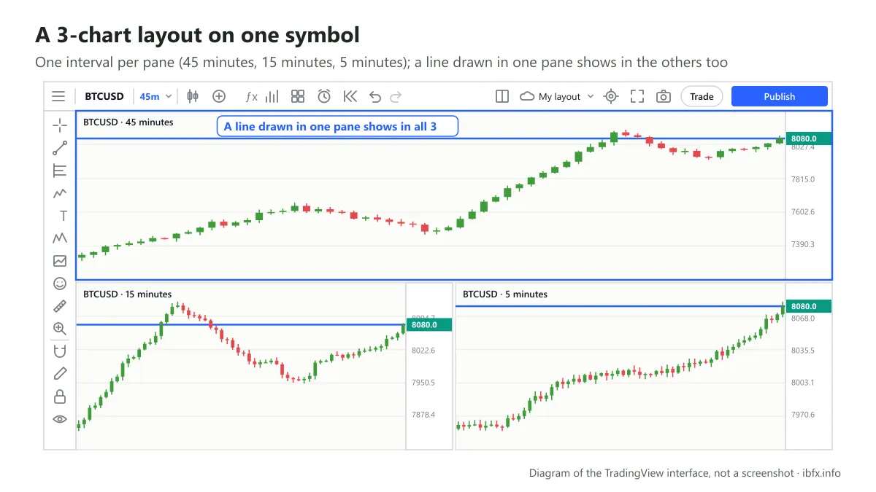Screen dimensions: 876x492
Task: Click the 8080.0 price label in the 45-minute pane
Action: pyautogui.click(x=809, y=138)
